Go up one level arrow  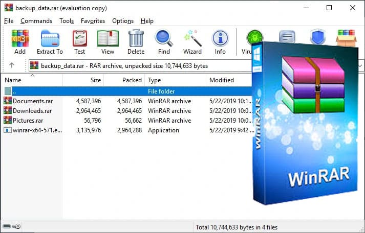[12, 65]
